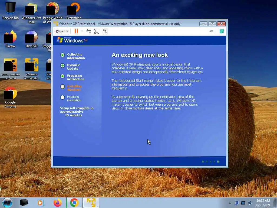Open the black device taskbar icon
The height and width of the screenshot is (208, 277).
click(24, 203)
